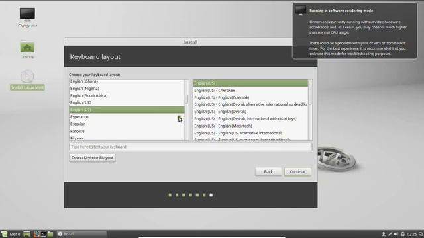Open the Mint Menu in the panel
This screenshot has width=424, height=238.
point(11,234)
